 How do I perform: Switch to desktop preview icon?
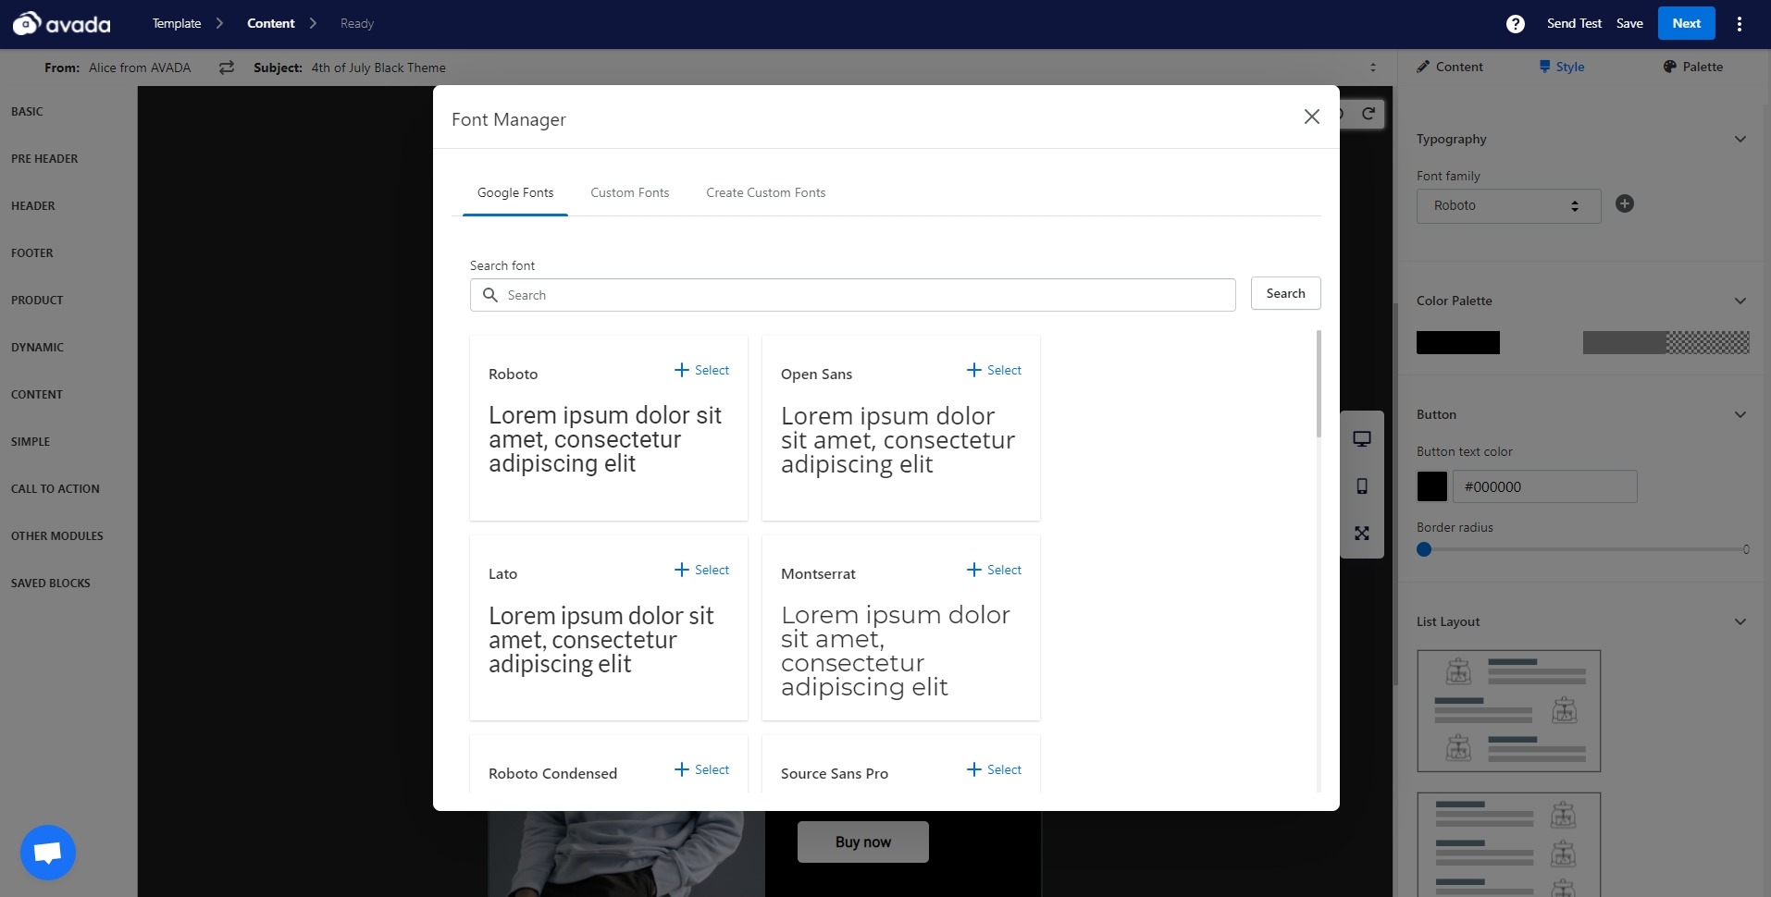[x=1361, y=439]
